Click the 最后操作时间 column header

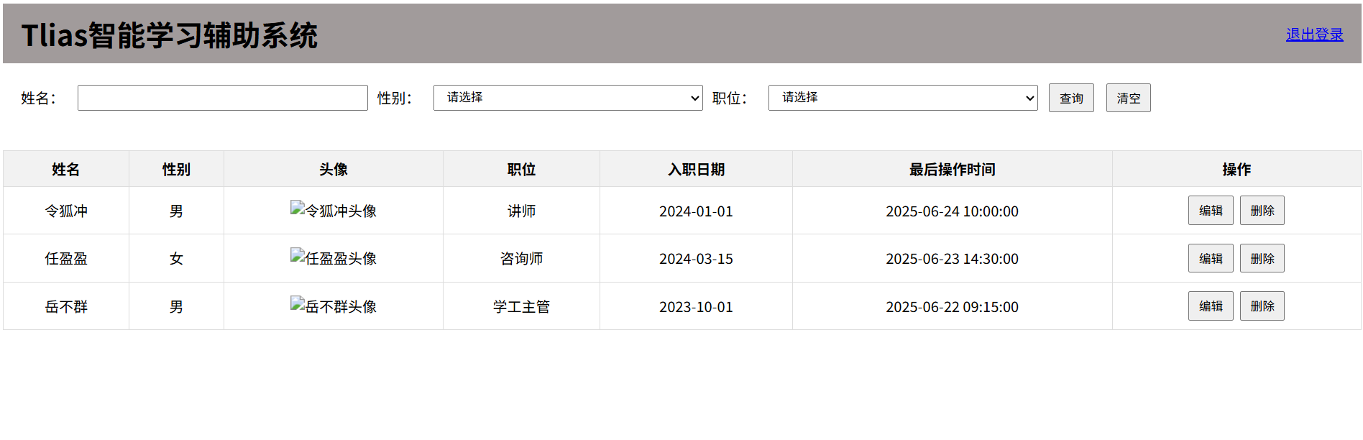pyautogui.click(x=952, y=169)
